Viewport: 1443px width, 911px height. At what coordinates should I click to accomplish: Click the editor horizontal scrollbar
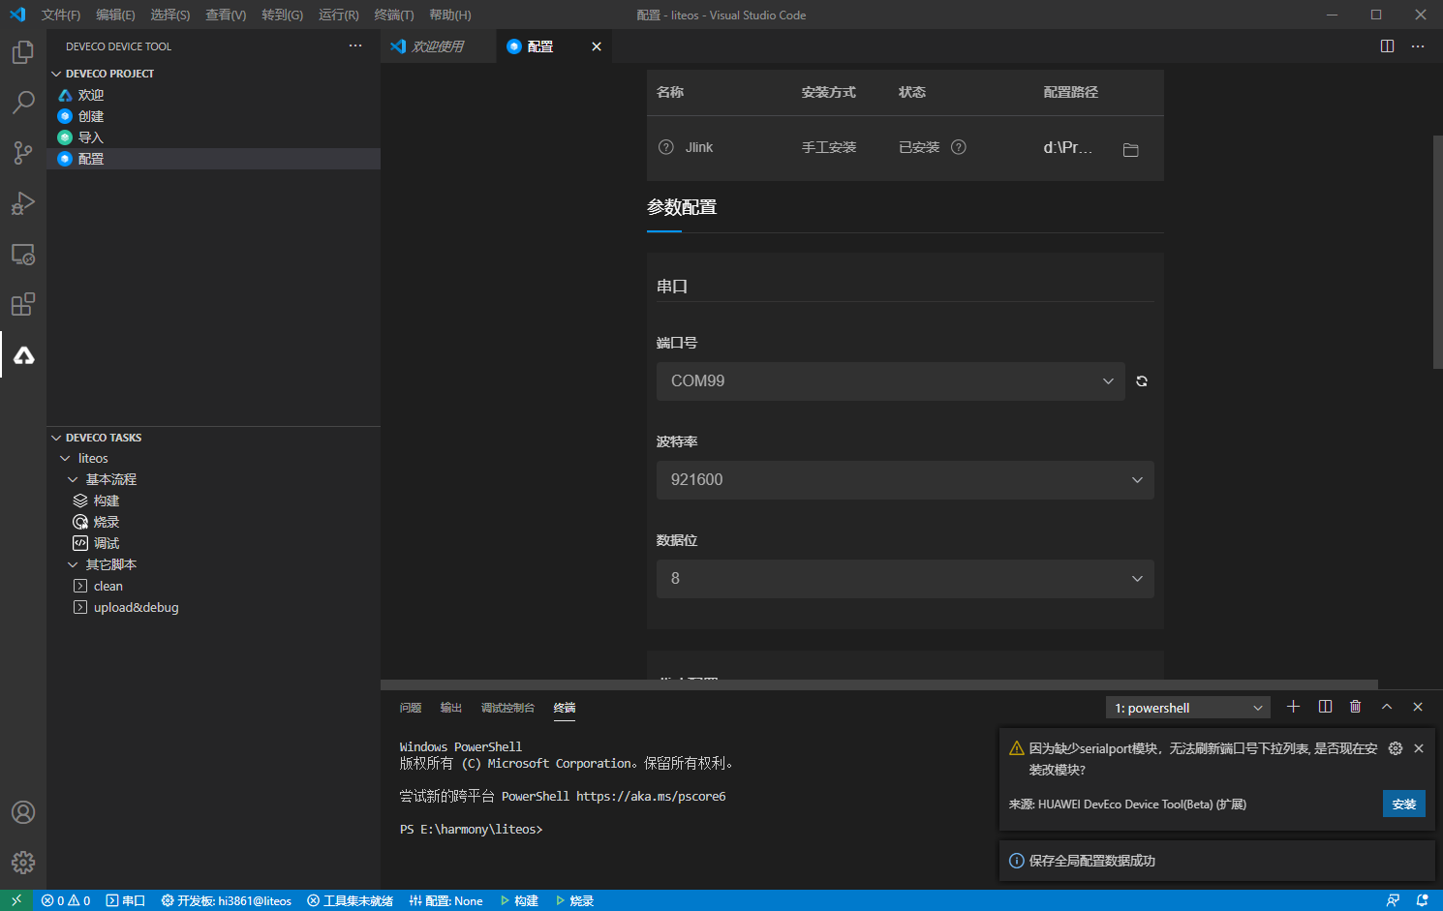pos(879,684)
